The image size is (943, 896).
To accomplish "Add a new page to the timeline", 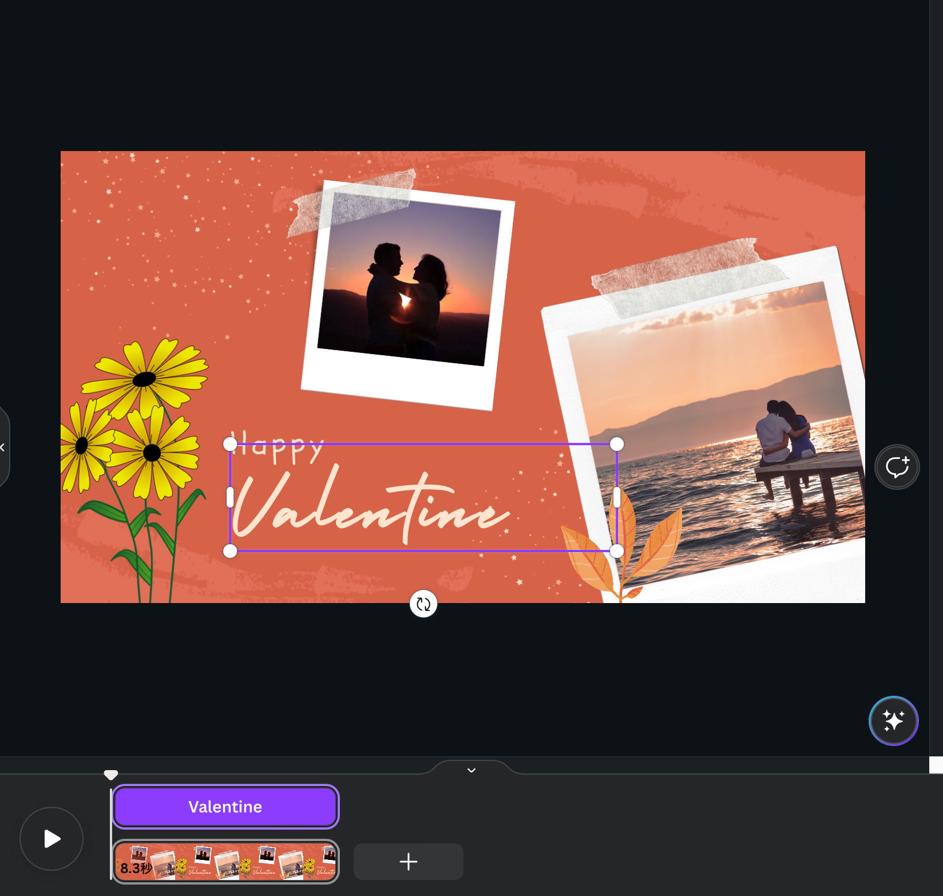I will click(408, 861).
